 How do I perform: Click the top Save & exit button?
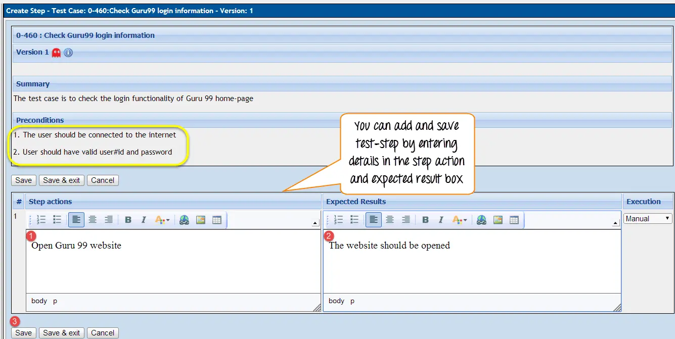(62, 180)
